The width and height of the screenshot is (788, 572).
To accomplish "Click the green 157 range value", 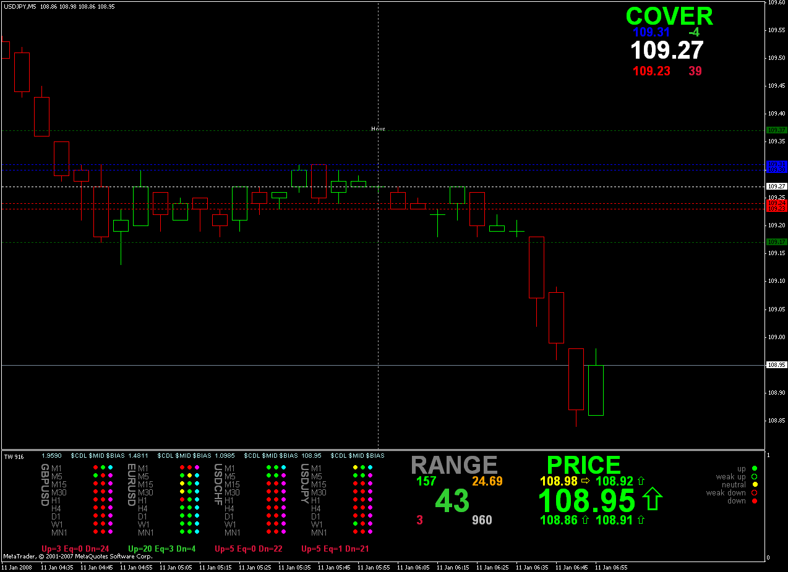I will pyautogui.click(x=426, y=481).
